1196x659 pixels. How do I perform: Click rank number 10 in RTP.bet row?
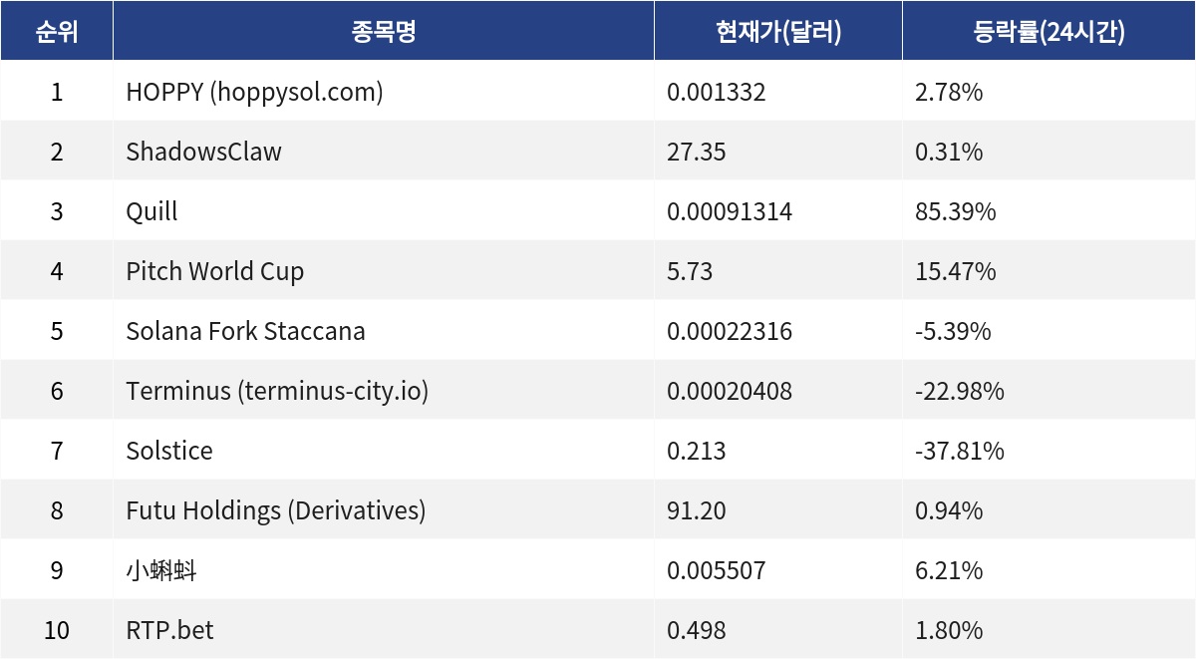(x=57, y=631)
